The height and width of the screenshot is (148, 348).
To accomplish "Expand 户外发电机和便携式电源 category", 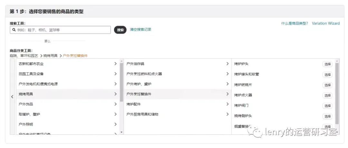I will click(x=115, y=84).
